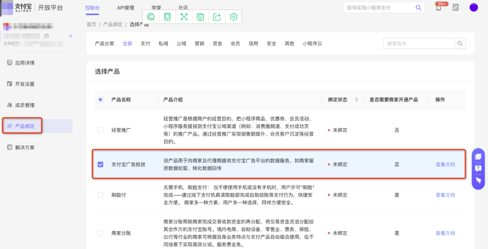Go to 首页 breadcrumb link
Viewport: 488px width, 249px height.
point(92,24)
